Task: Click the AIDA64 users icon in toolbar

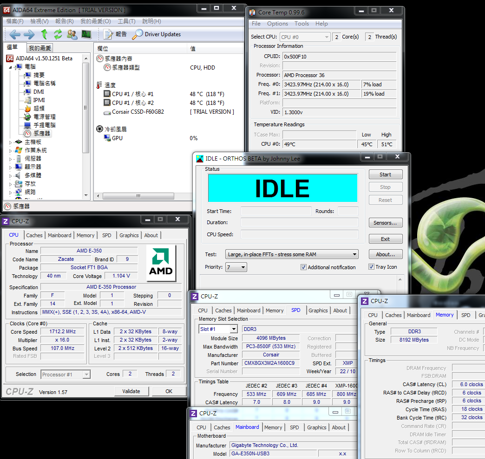Action: click(x=72, y=34)
